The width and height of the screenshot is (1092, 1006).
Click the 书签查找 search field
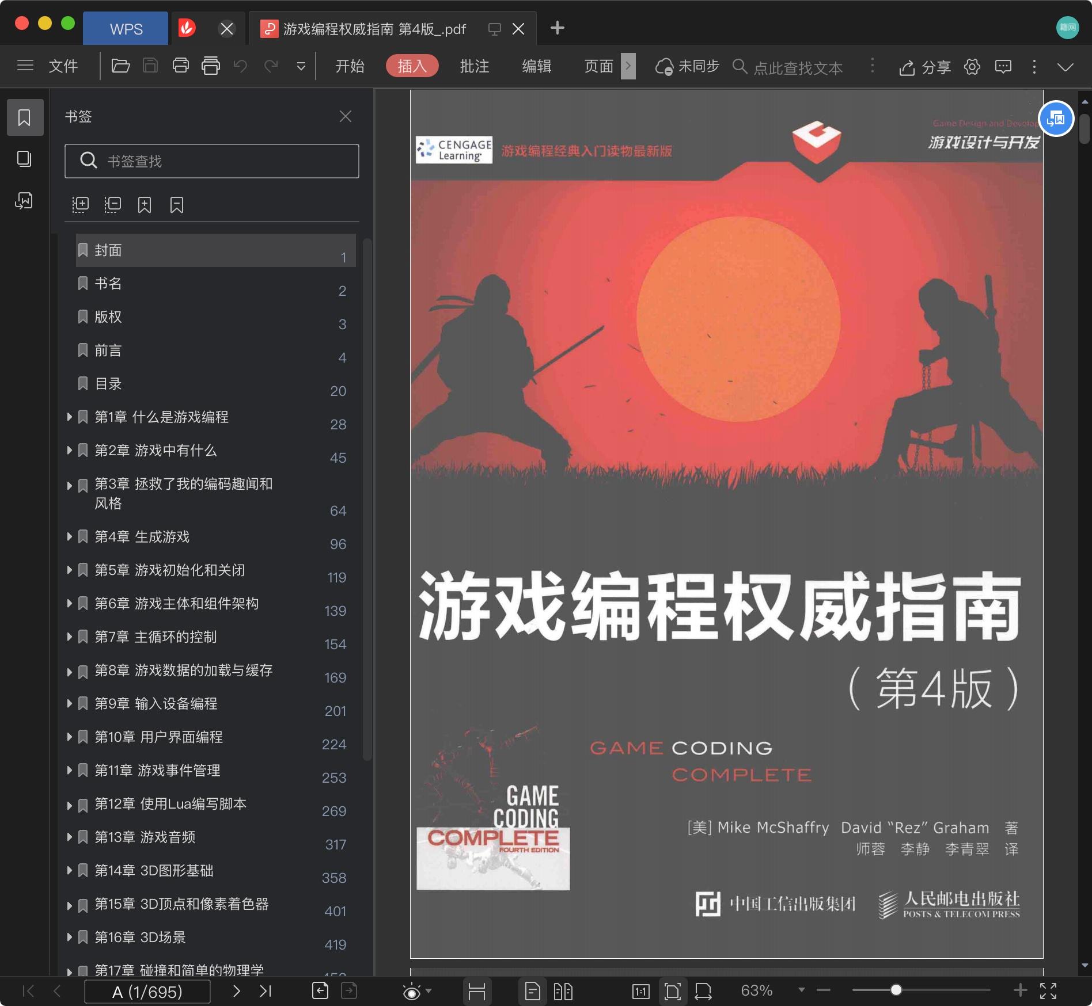click(212, 161)
